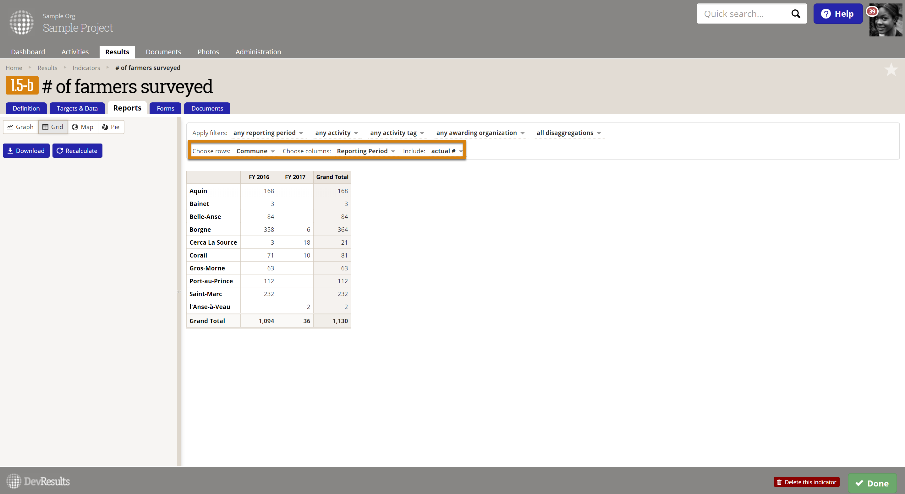
Task: Click the Delete this indicator button
Action: pyautogui.click(x=806, y=482)
